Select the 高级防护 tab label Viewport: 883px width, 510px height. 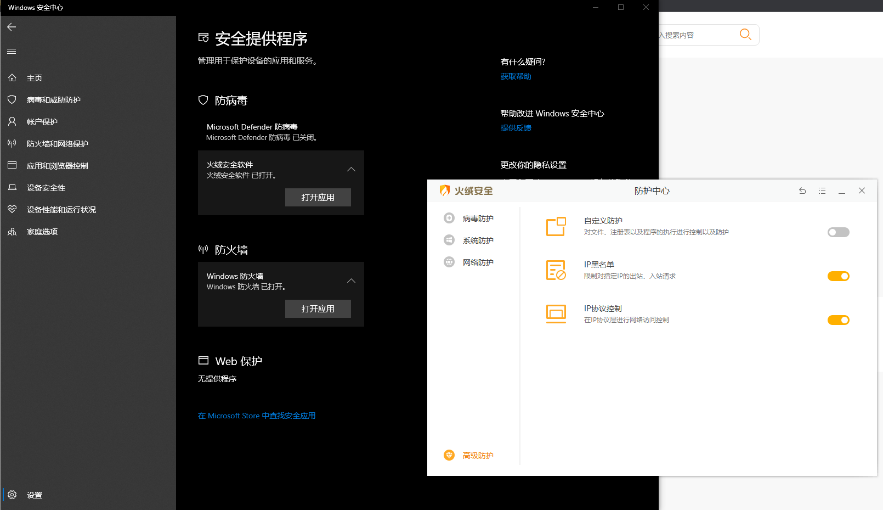tap(478, 456)
